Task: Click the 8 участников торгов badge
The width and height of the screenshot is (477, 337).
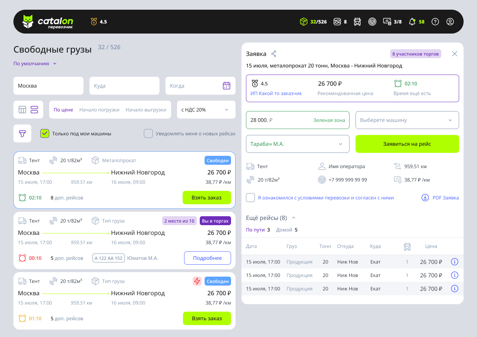Action: 416,54
